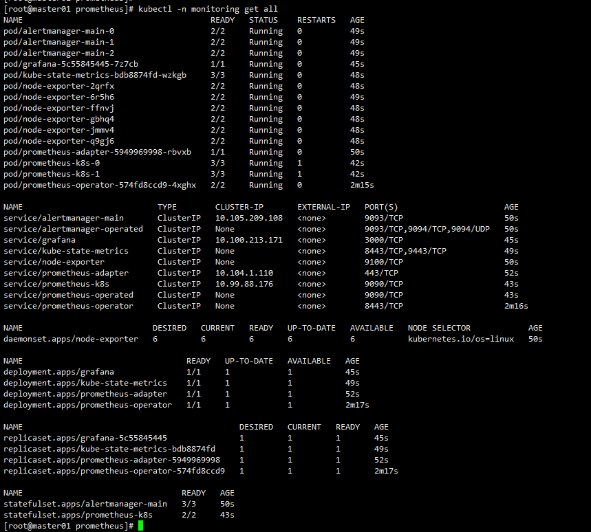Click UP-TO-DATE header in deployment table
Image resolution: width=591 pixels, height=532 pixels.
(x=249, y=361)
